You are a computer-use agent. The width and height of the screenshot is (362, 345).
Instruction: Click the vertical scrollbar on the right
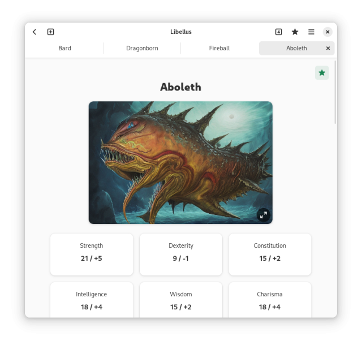tap(335, 92)
